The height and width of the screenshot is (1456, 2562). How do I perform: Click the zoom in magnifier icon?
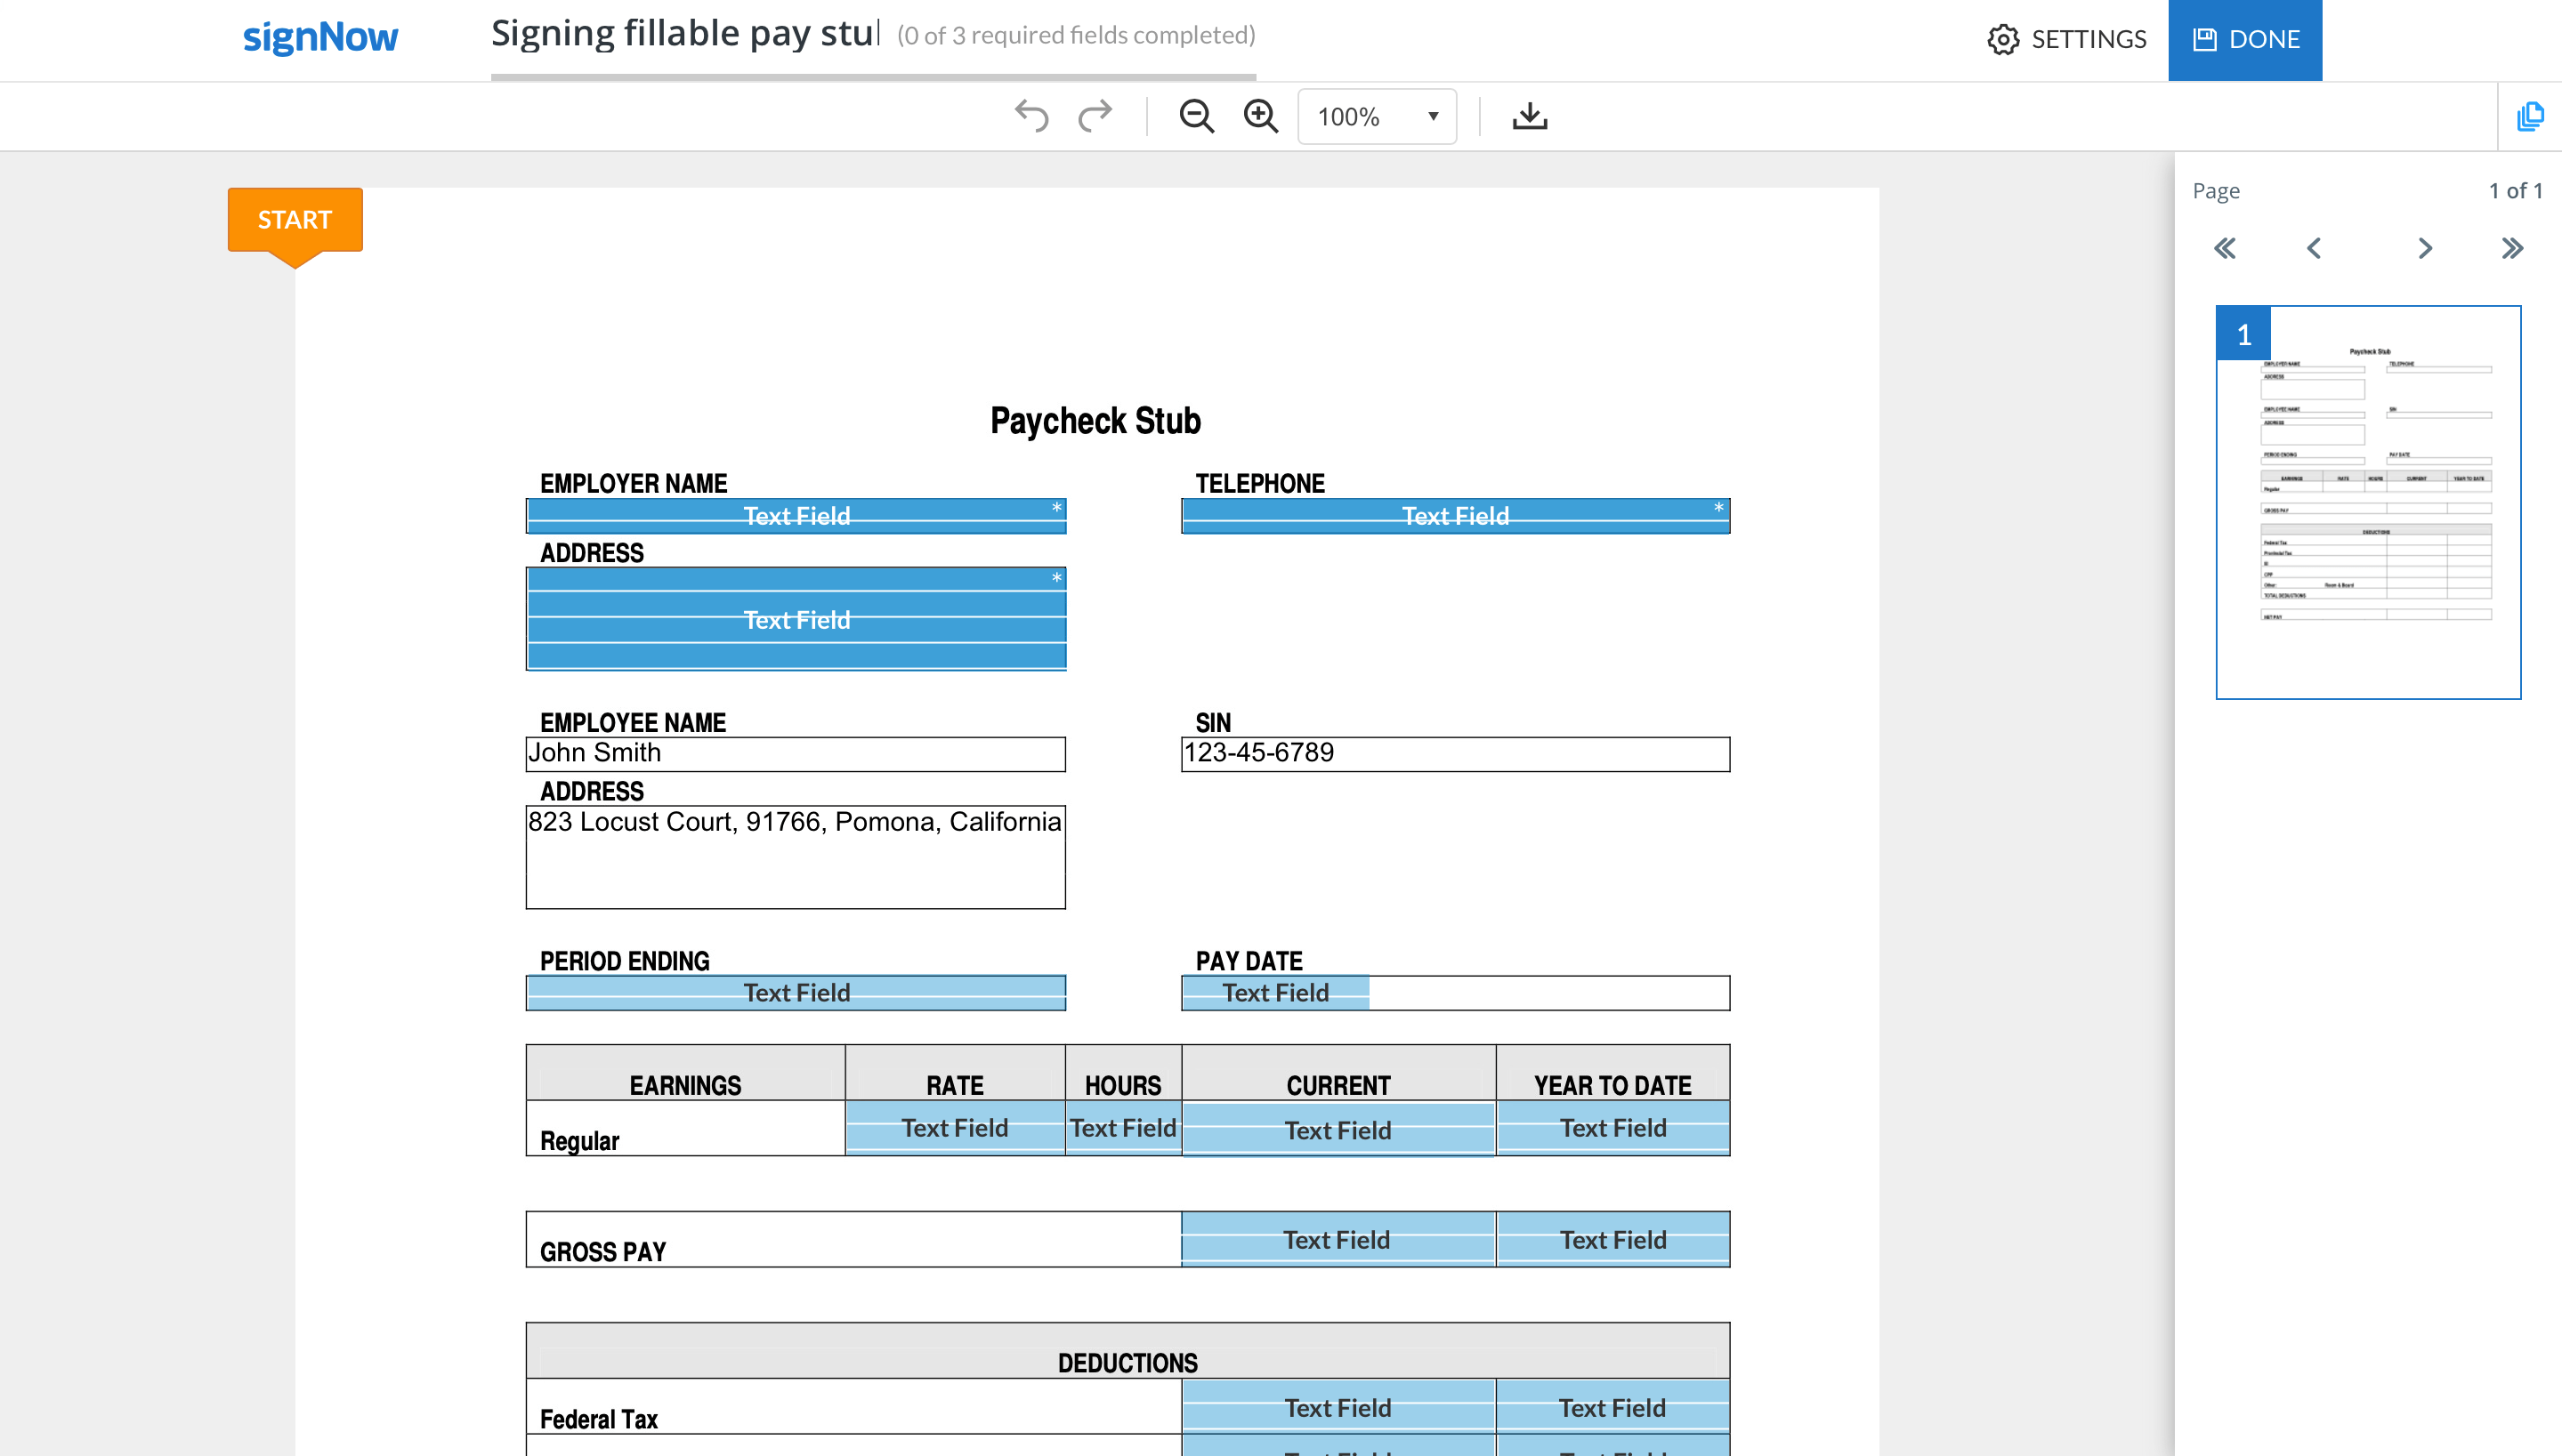click(x=1260, y=116)
